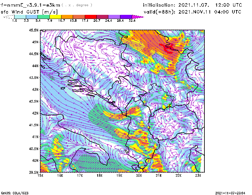The width and height of the screenshot is (252, 195).
Task: Click the legend value 5.4
Action: click(x=38, y=21)
